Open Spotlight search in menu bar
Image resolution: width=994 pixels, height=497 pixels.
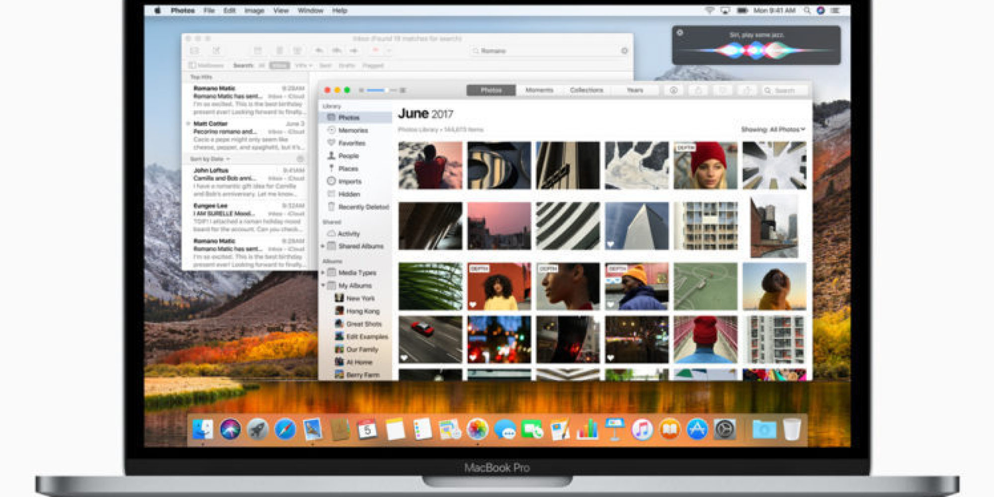point(807,10)
